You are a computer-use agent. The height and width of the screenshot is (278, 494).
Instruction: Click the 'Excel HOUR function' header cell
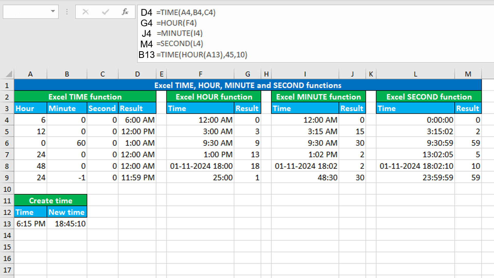[214, 97]
